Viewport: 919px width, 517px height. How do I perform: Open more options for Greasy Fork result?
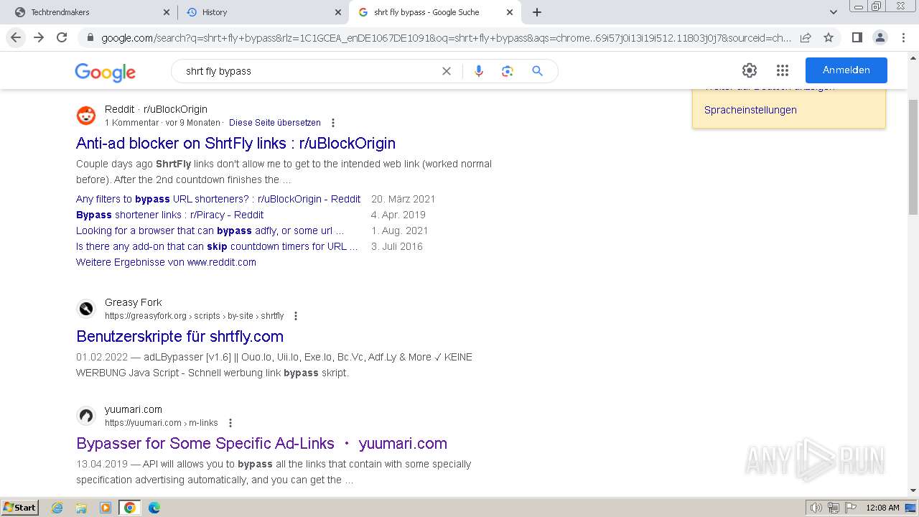point(295,316)
